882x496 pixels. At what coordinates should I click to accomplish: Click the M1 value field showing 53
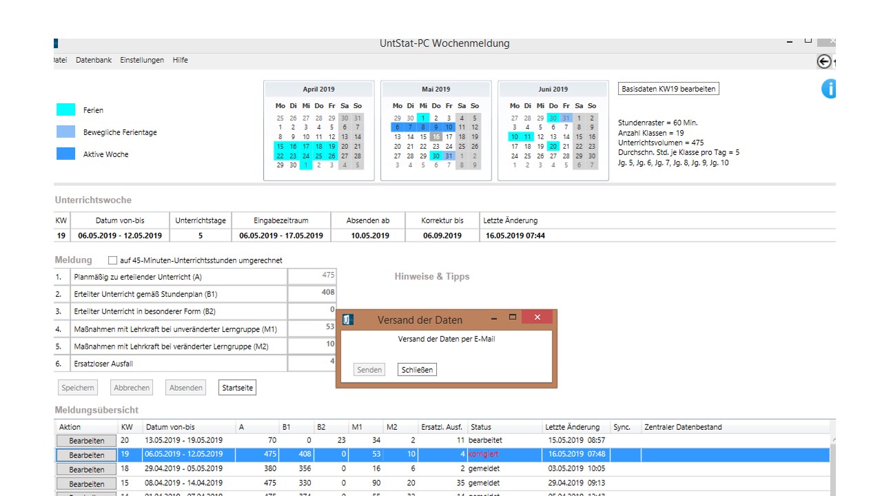pyautogui.click(x=312, y=328)
